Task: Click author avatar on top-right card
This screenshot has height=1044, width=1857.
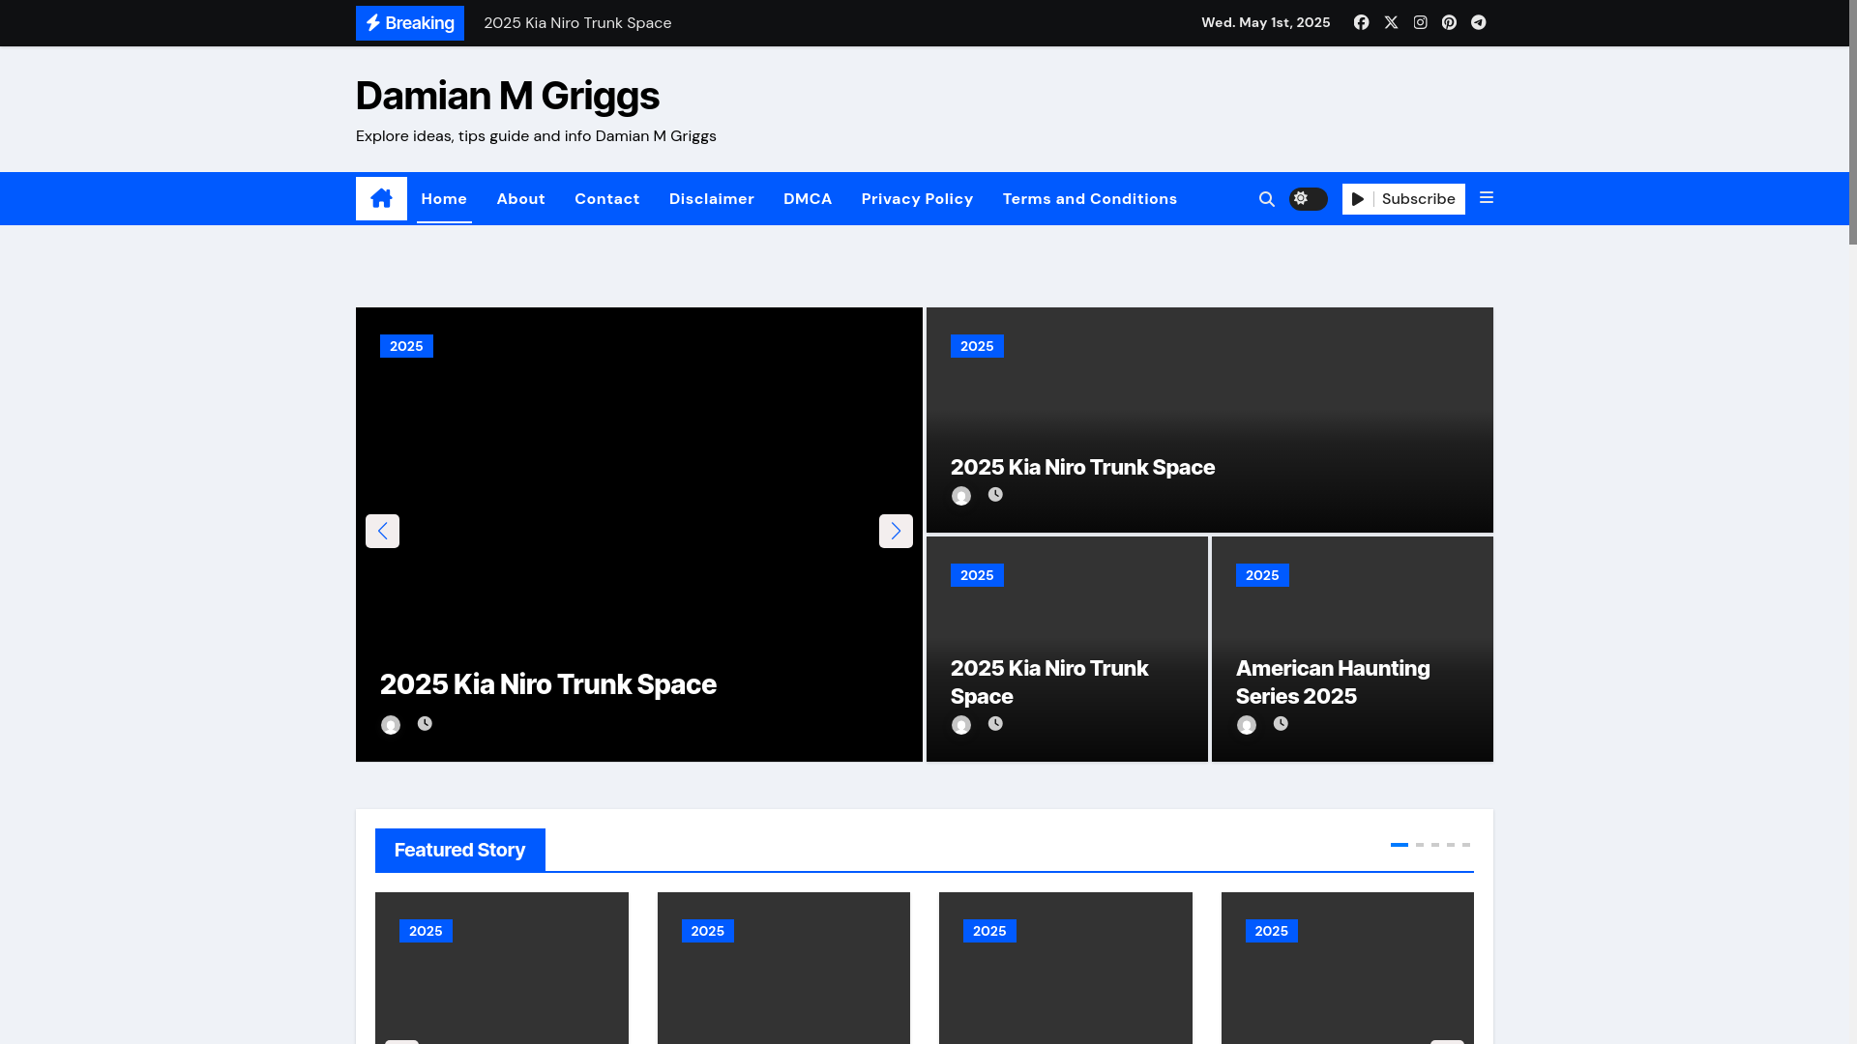Action: coord(961,496)
